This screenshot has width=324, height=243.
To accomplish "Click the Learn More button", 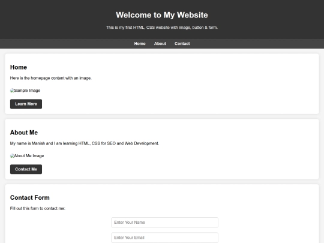I will point(26,104).
